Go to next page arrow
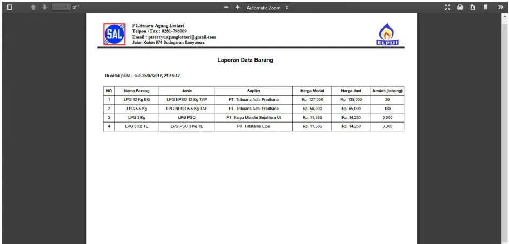 [45, 7]
